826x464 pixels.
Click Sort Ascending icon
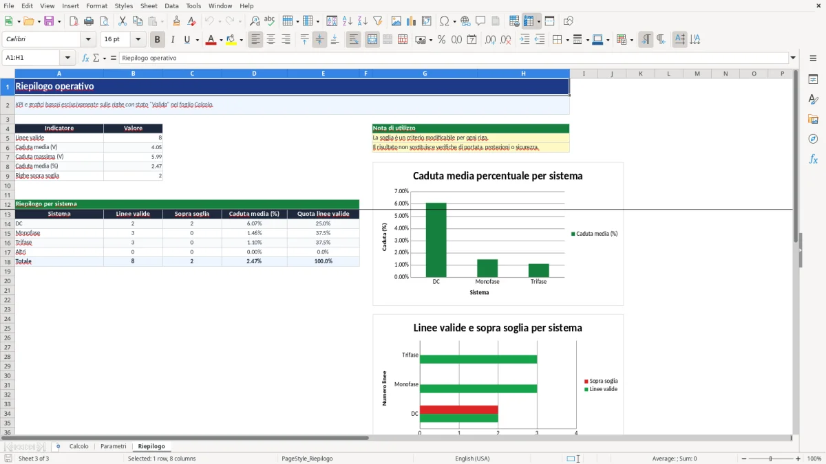[x=348, y=21]
